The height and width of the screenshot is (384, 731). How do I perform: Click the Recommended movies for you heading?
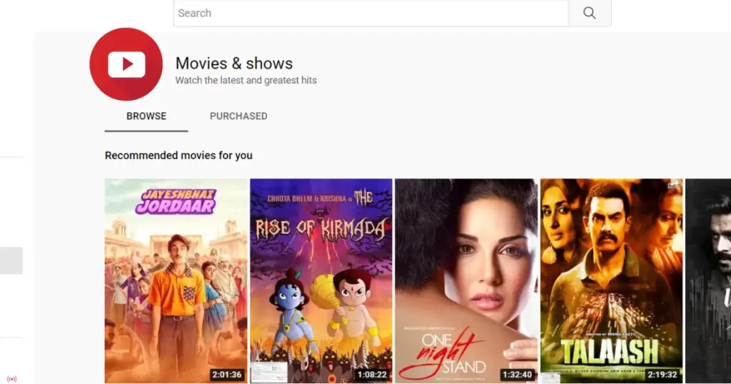(178, 155)
